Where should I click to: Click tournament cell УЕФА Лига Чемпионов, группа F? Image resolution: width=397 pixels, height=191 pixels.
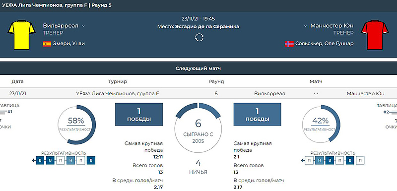(x=118, y=94)
